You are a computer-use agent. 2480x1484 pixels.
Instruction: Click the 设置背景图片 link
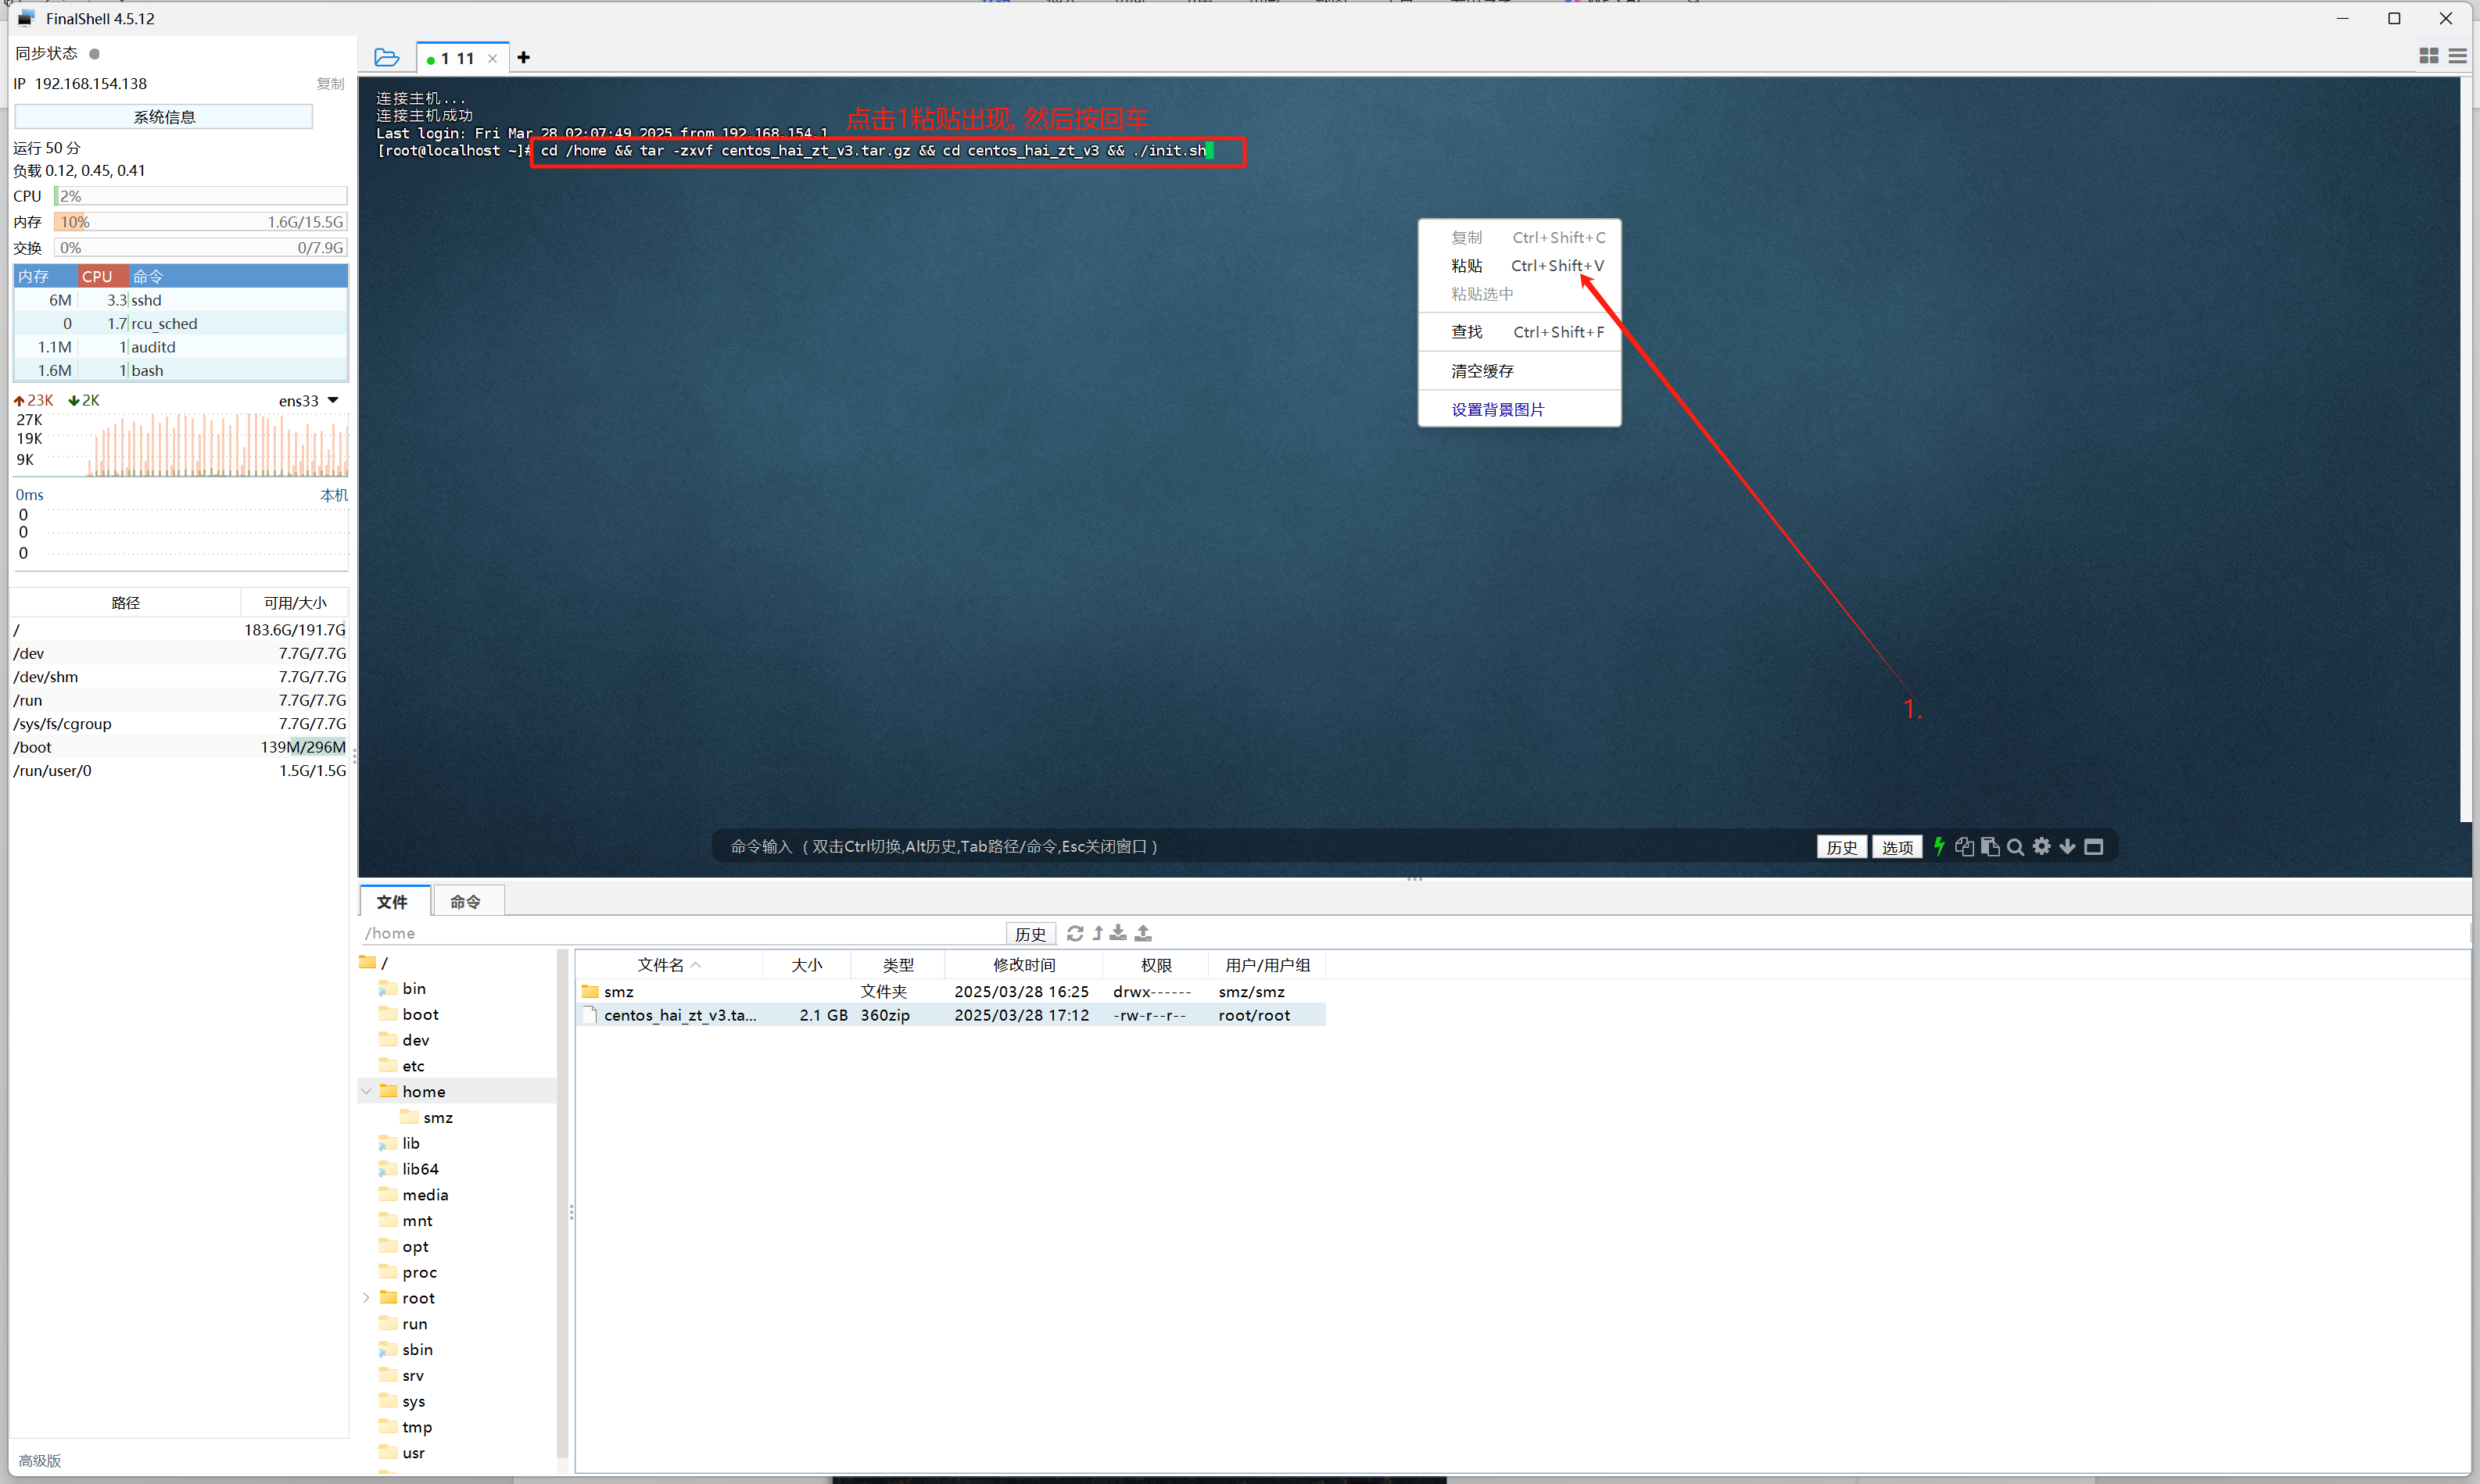(x=1496, y=410)
